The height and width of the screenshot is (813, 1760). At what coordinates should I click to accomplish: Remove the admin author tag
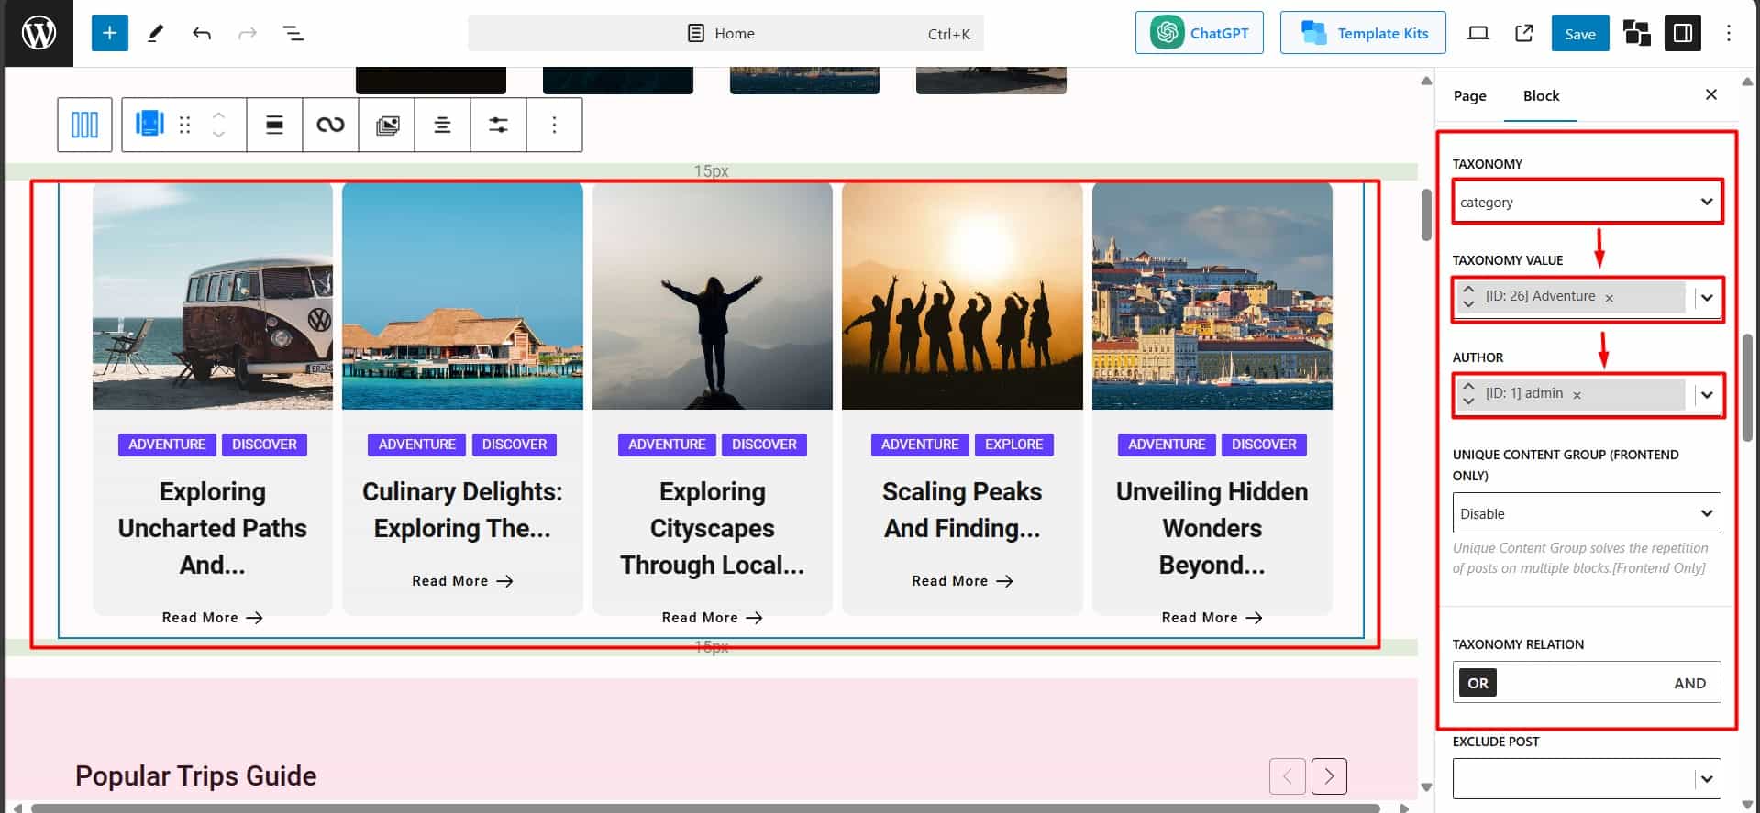(1577, 395)
